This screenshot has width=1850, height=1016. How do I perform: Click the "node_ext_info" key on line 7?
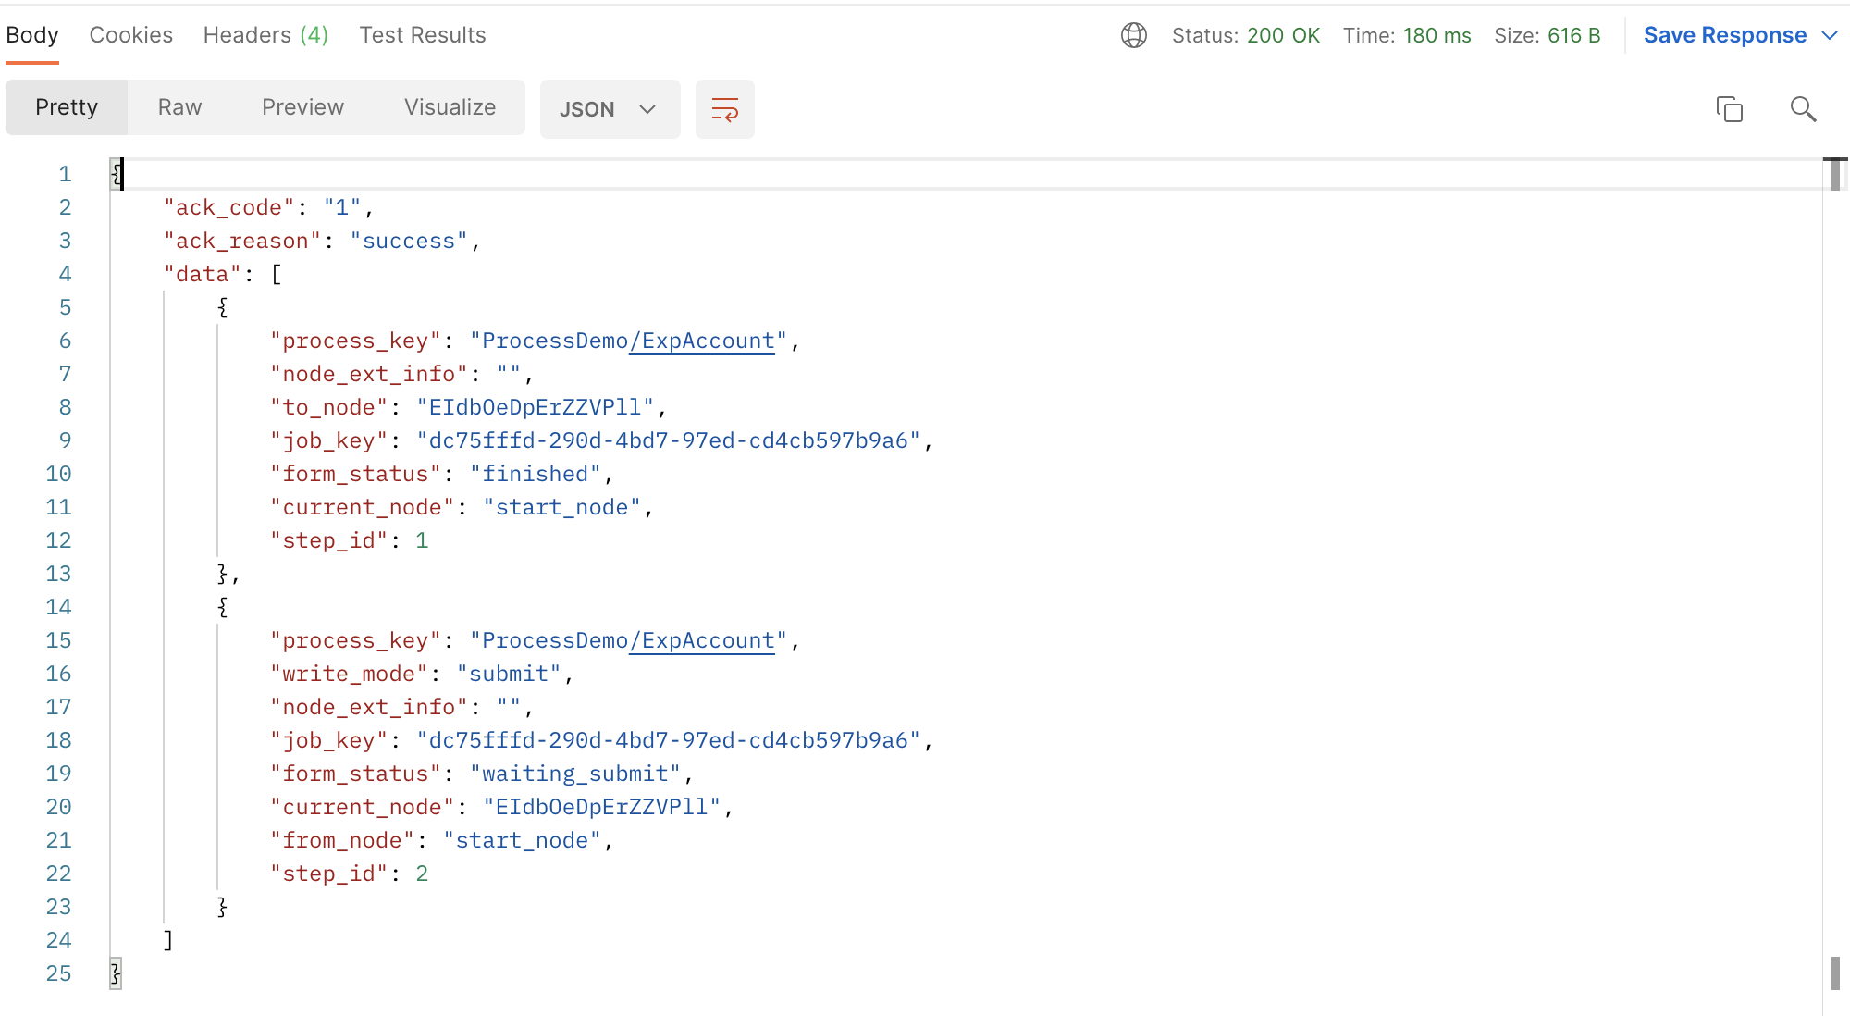point(369,374)
